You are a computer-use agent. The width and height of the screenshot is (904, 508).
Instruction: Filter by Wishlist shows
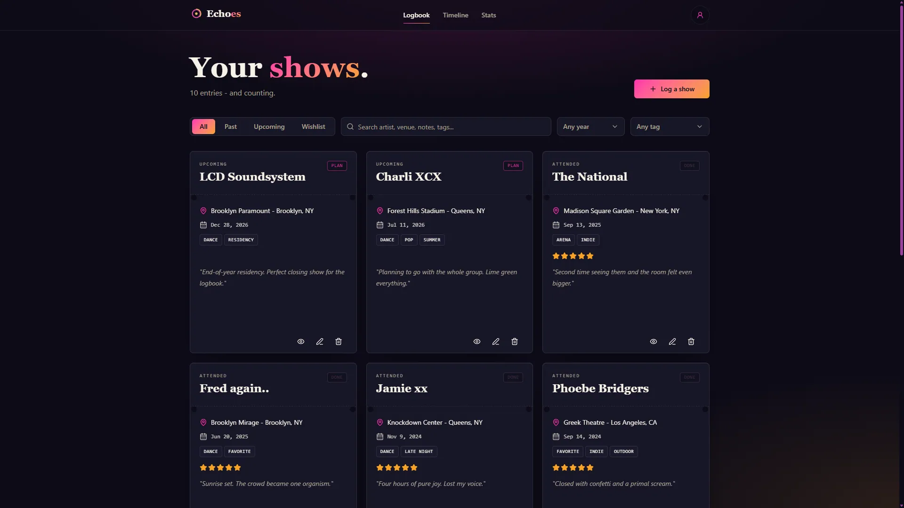pyautogui.click(x=313, y=127)
